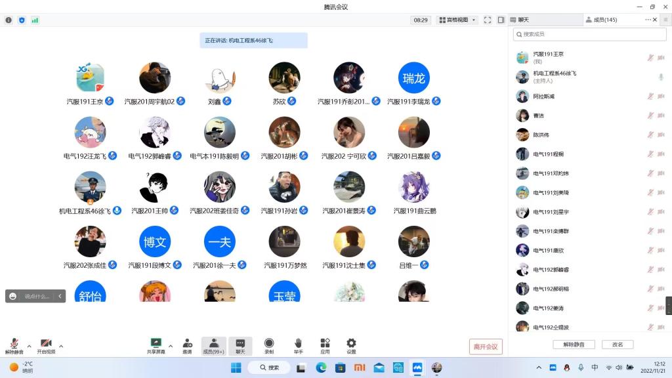Toggle the side panel layout icon
This screenshot has width=672, height=378.
coord(501,20)
